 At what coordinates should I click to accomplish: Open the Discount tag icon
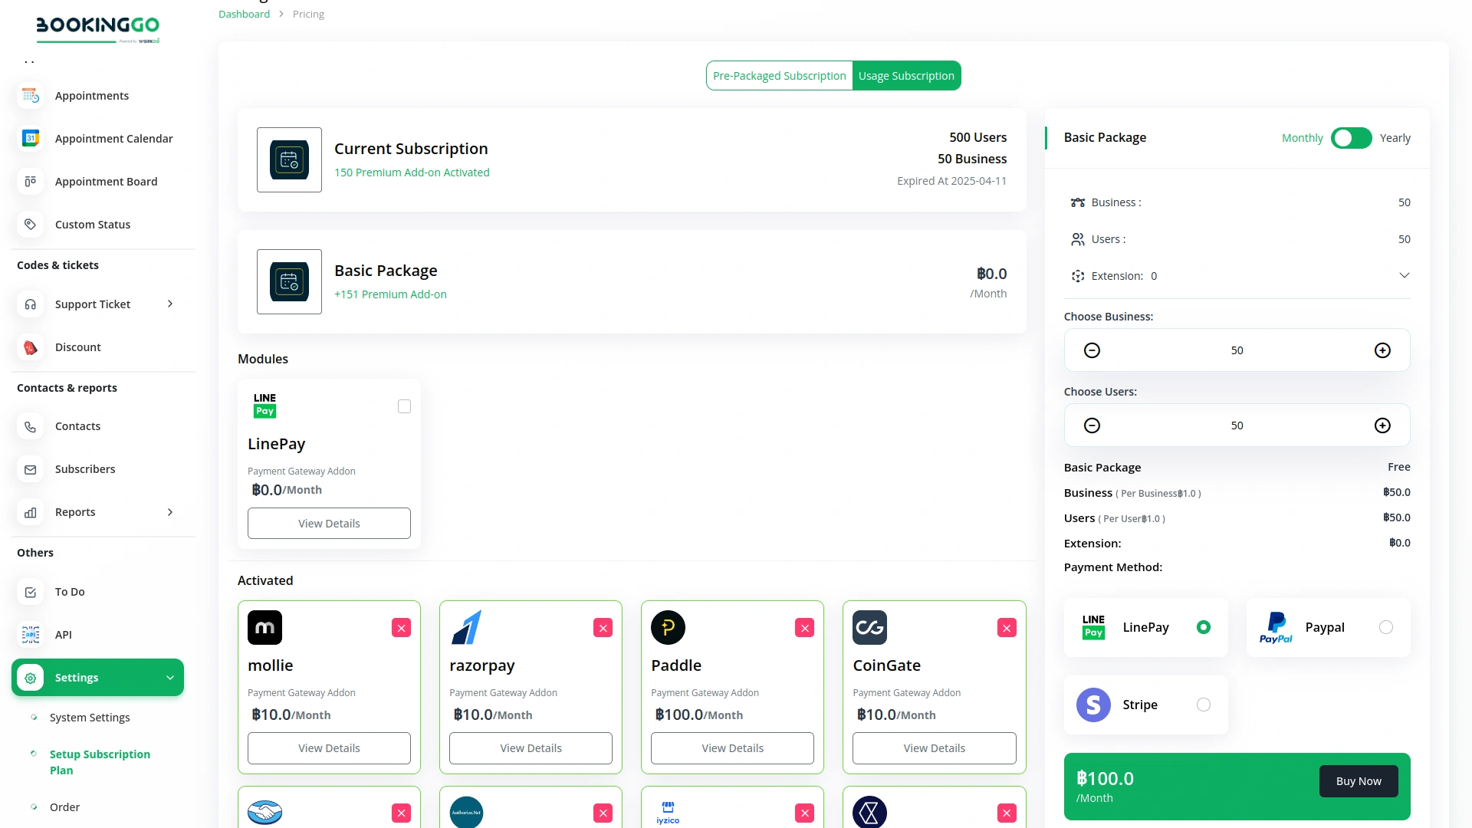coord(31,347)
